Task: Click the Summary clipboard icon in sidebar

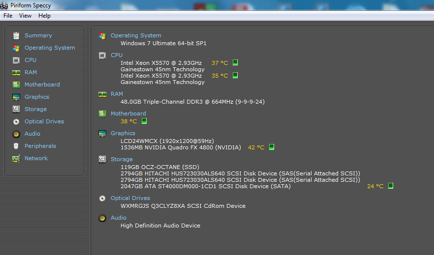Action: click(x=16, y=36)
